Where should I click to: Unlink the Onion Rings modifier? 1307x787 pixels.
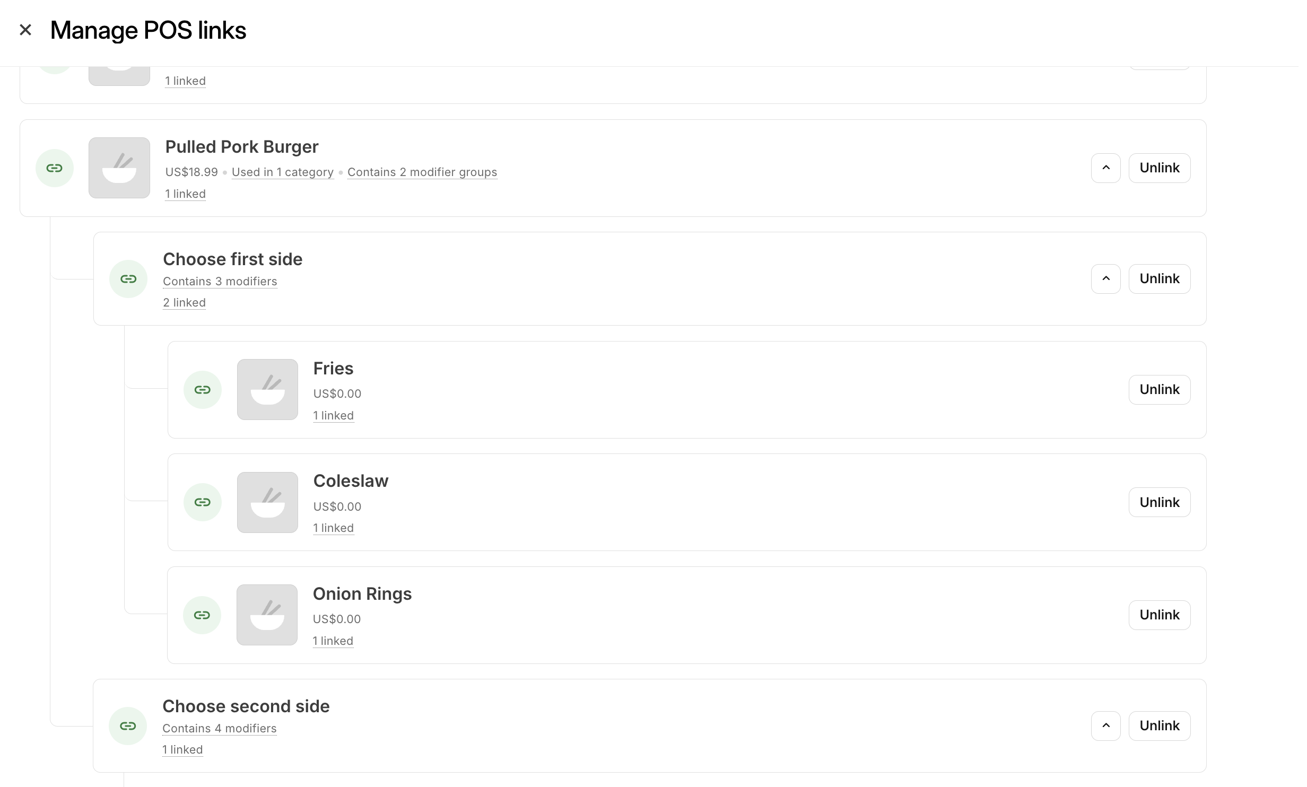tap(1160, 615)
